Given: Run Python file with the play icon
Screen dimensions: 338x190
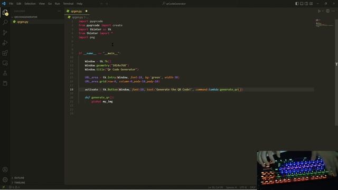Looking at the screenshot, I should click(x=319, y=11).
